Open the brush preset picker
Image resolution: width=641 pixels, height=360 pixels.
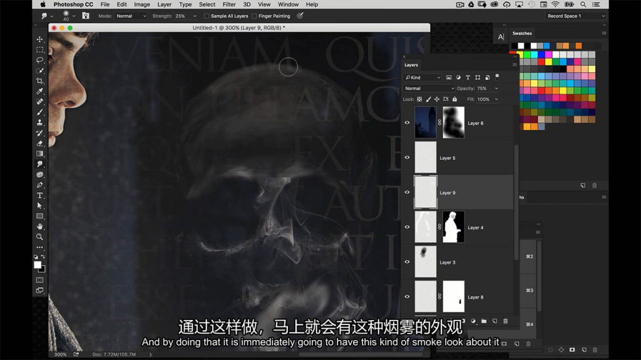74,16
